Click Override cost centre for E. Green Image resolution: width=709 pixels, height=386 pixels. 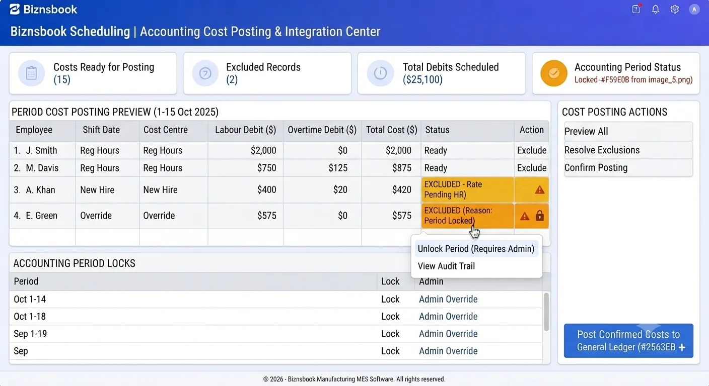pyautogui.click(x=159, y=216)
